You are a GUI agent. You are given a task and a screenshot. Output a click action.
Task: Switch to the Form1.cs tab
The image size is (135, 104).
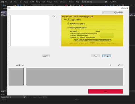(4, 13)
